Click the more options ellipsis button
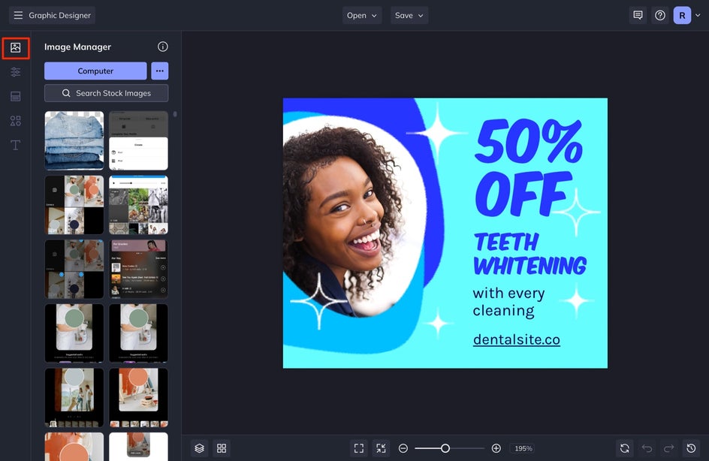This screenshot has height=461, width=709. pyautogui.click(x=160, y=71)
